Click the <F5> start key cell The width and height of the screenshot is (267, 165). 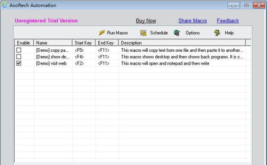click(x=79, y=50)
